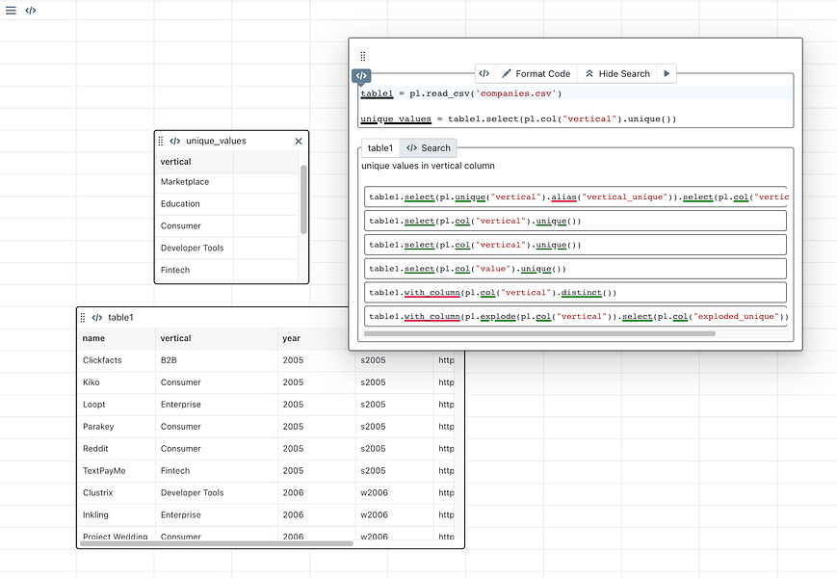This screenshot has width=837, height=578.
Task: Select the Clickfacts cell in table1
Action: 117,360
